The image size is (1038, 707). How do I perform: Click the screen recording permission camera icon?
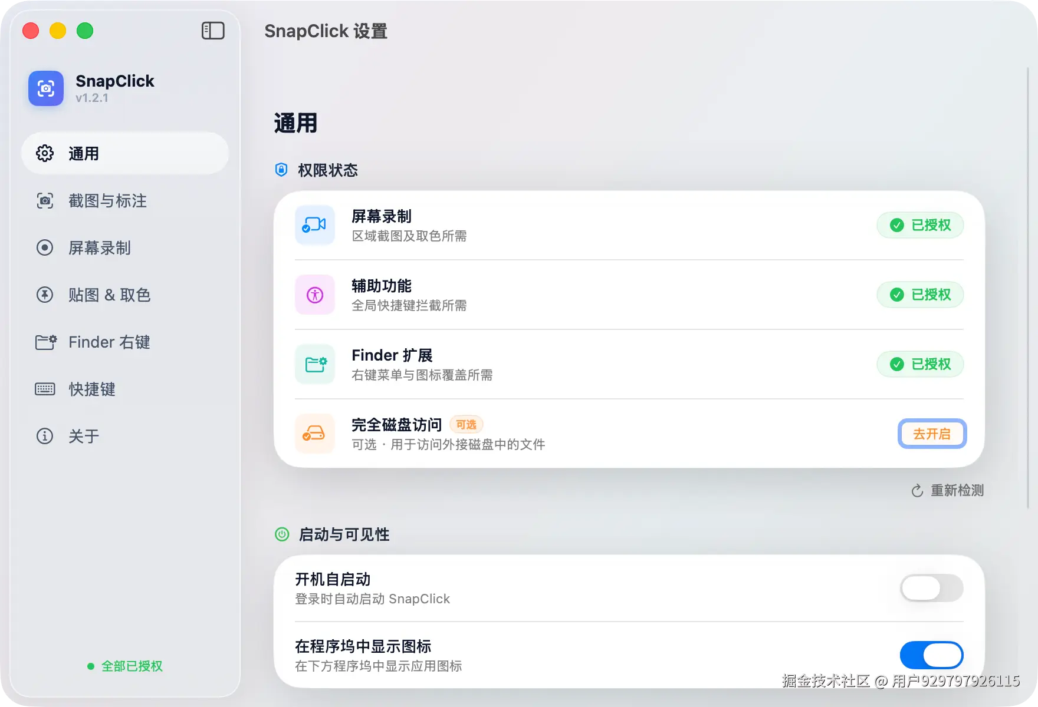click(x=315, y=225)
